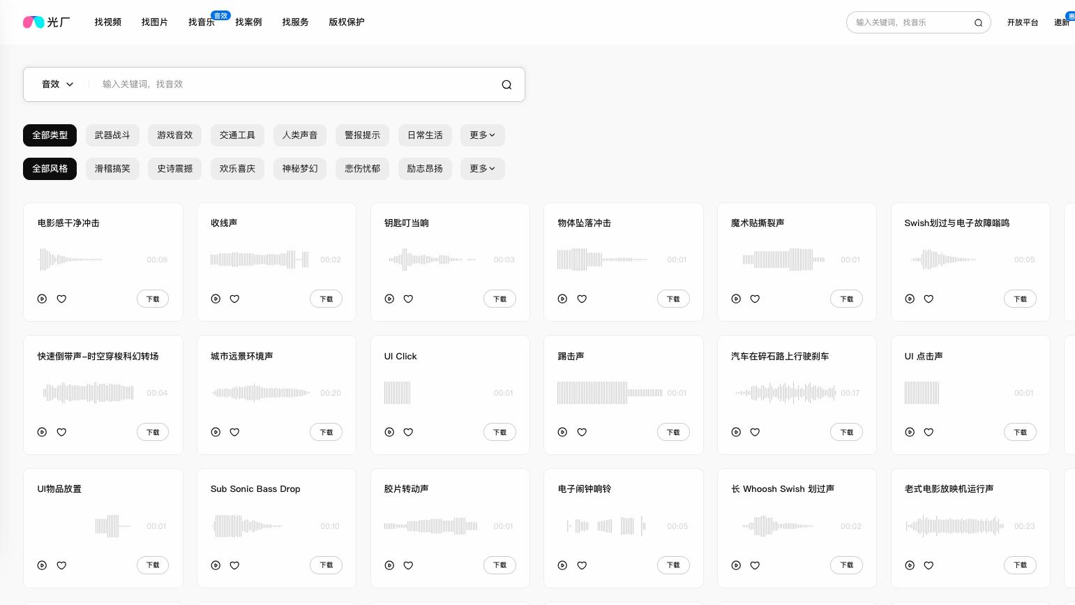Screen dimensions: 1075x605
Task: Play the 踢击声 sound effect
Action: [x=562, y=432]
